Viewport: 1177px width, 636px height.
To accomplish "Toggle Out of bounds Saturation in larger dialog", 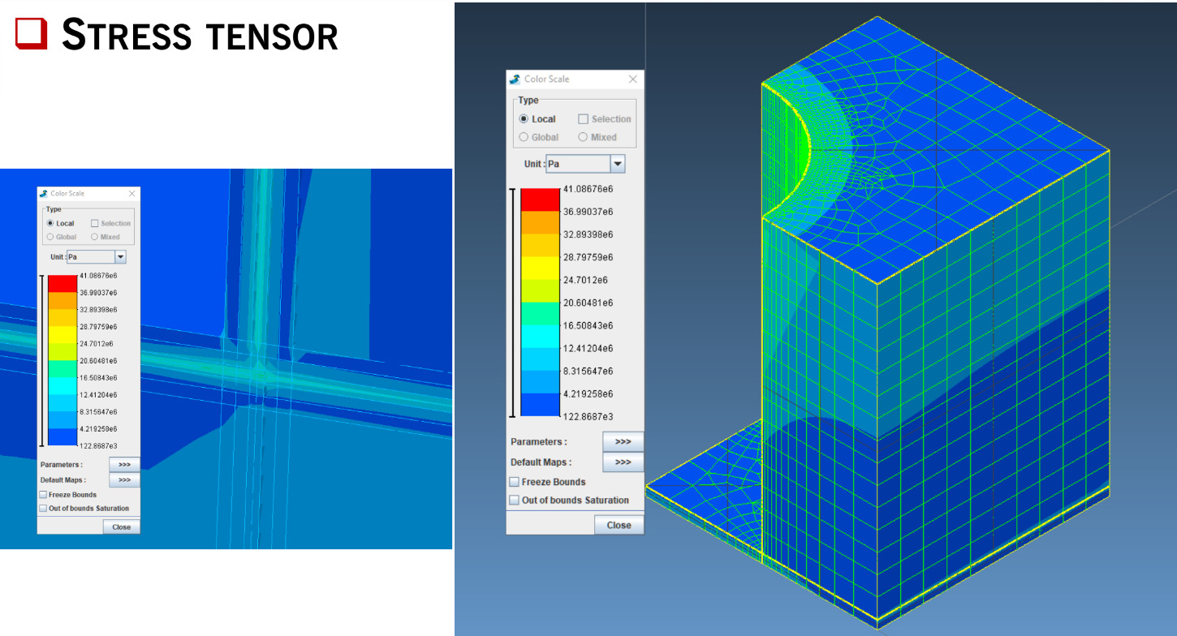I will click(x=514, y=501).
